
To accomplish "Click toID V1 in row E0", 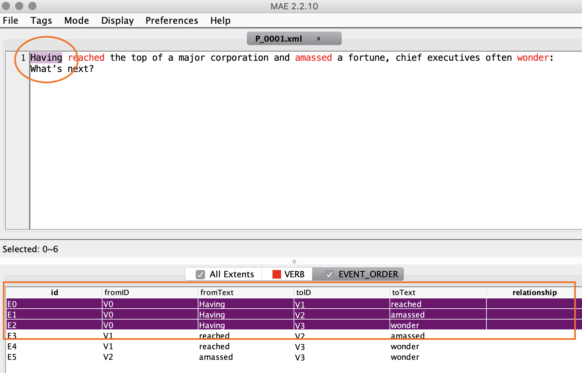I will [x=342, y=304].
